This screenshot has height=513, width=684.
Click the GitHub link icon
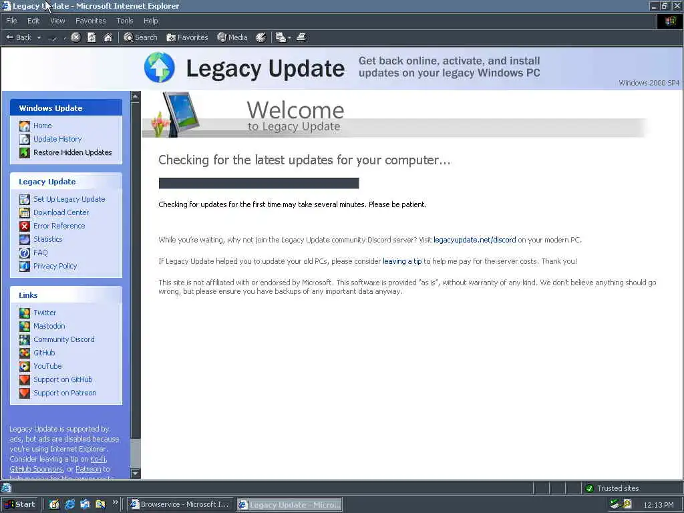pos(25,353)
